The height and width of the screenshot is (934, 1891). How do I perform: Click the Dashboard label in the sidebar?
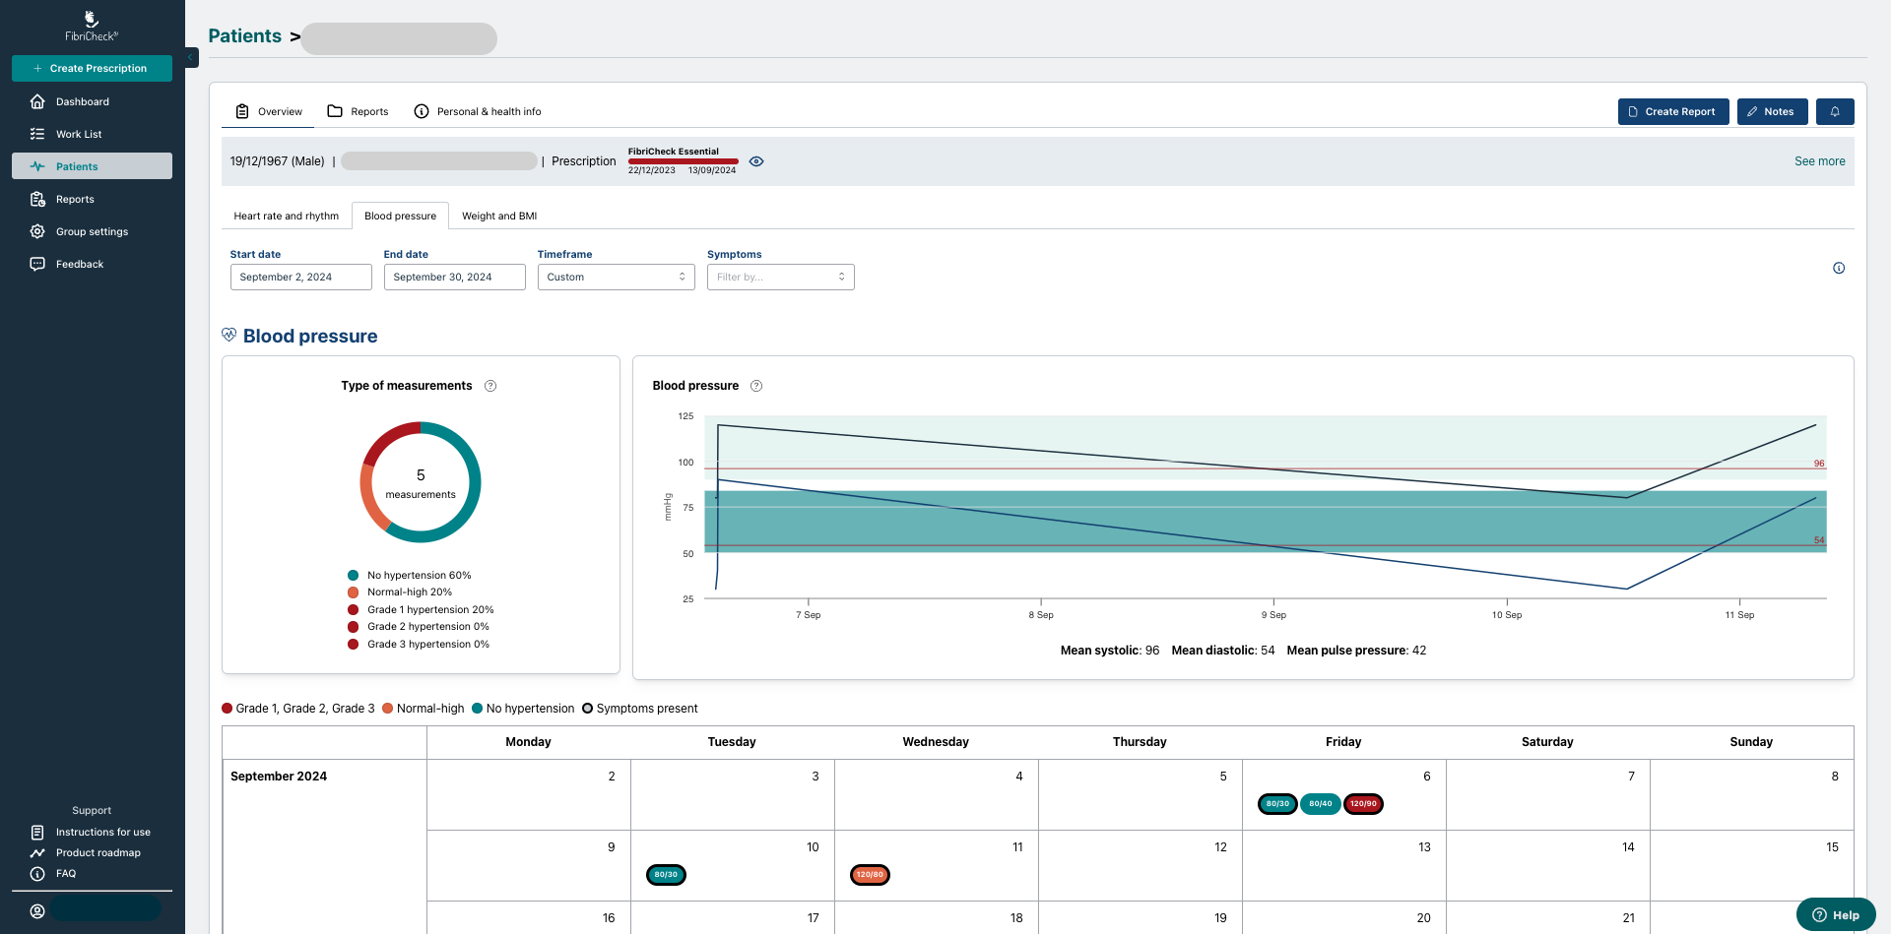[83, 101]
